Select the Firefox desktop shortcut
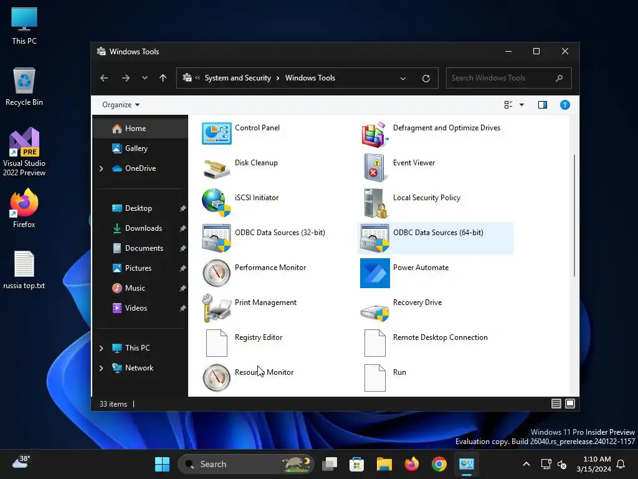 [24, 208]
